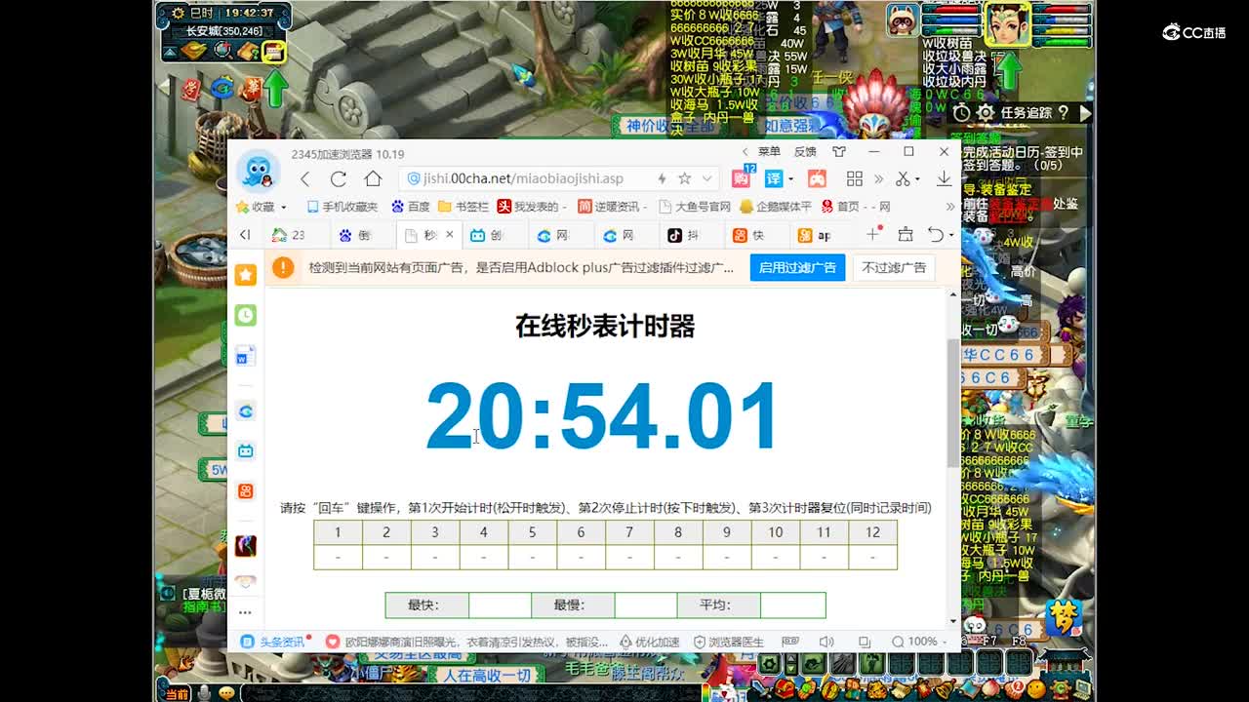Image resolution: width=1249 pixels, height=702 pixels.
Task: Open the undo-tab dropdown arrow
Action: [x=951, y=235]
